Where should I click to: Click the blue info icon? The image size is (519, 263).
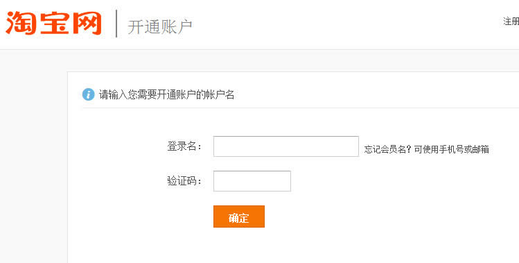[89, 94]
